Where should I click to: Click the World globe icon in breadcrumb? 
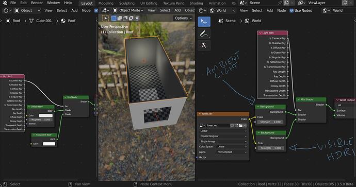pos(247,21)
